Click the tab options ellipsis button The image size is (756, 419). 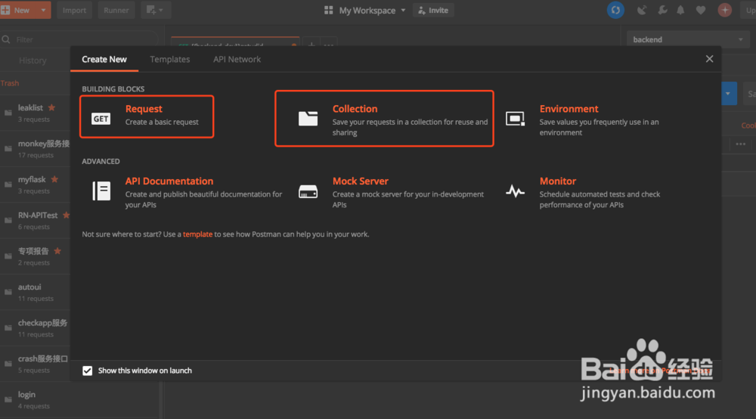(x=329, y=45)
